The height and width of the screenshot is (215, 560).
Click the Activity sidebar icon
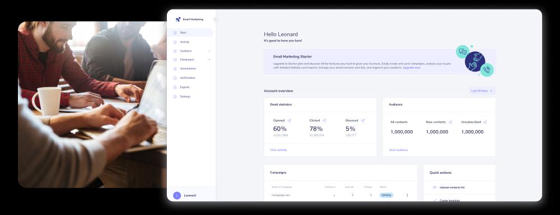coord(175,42)
